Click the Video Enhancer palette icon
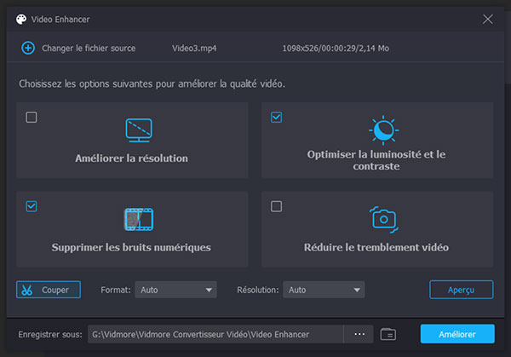 pos(21,20)
